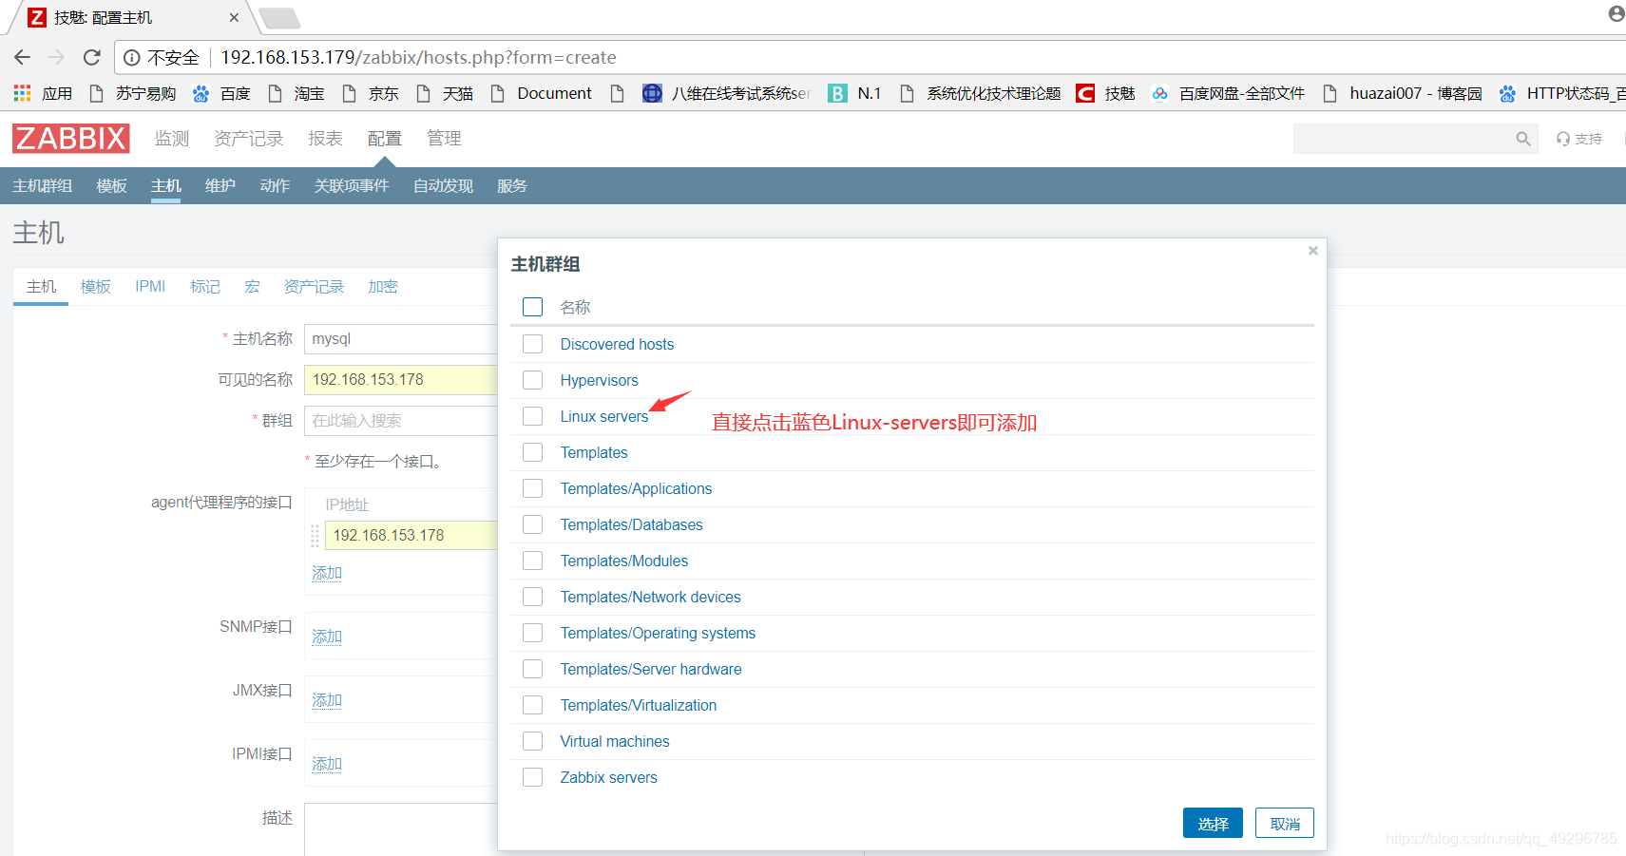1626x856 pixels.
Task: Click 添加 under IPMI接口
Action: pos(327,764)
